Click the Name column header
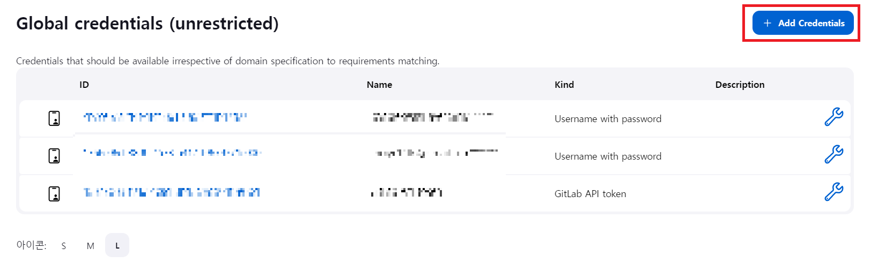 (379, 85)
